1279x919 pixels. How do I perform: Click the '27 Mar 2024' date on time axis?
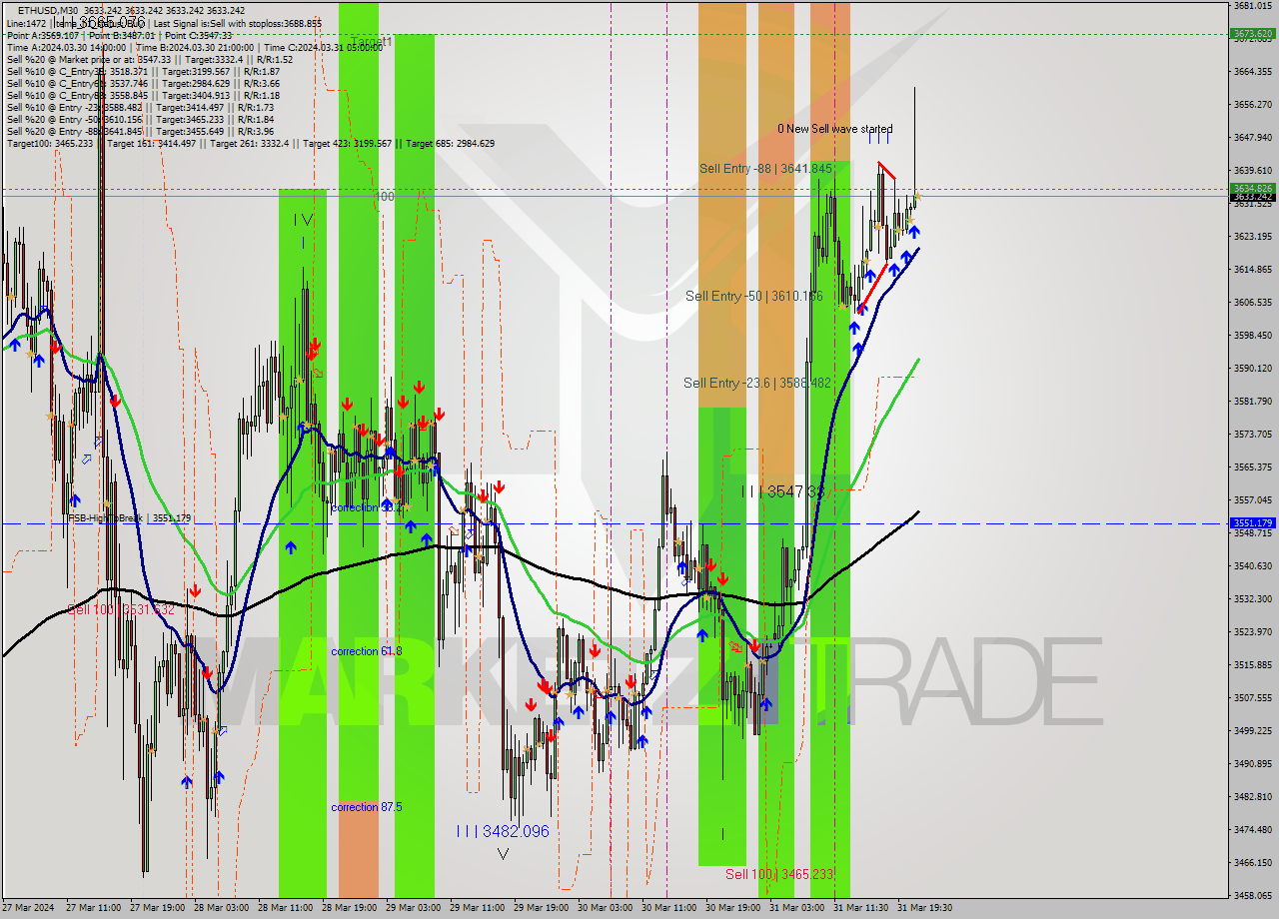[28, 908]
